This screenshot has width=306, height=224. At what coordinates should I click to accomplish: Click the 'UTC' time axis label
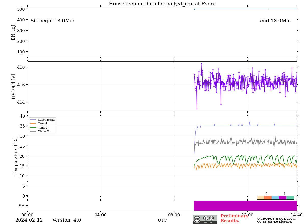(162, 220)
